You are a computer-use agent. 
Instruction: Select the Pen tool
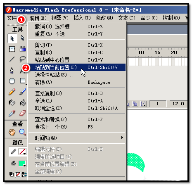click(x=12, y=70)
